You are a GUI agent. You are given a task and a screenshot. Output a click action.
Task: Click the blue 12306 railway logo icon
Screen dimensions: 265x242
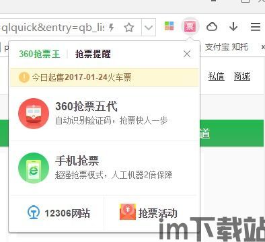[x=34, y=212]
